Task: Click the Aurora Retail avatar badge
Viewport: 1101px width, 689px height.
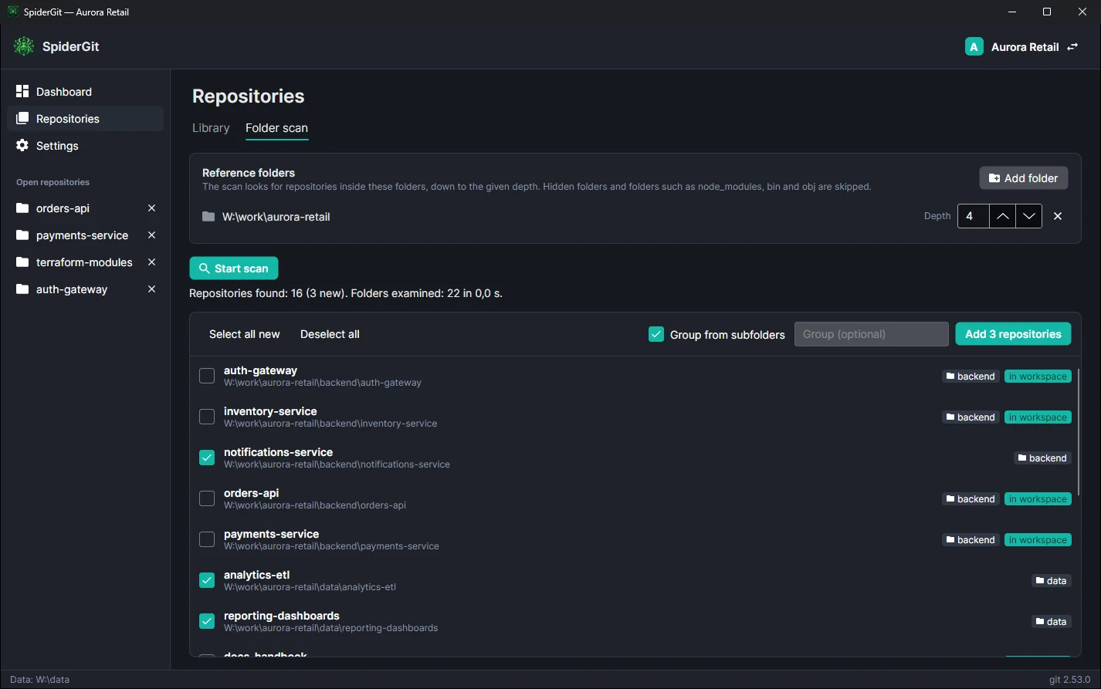Action: point(974,47)
